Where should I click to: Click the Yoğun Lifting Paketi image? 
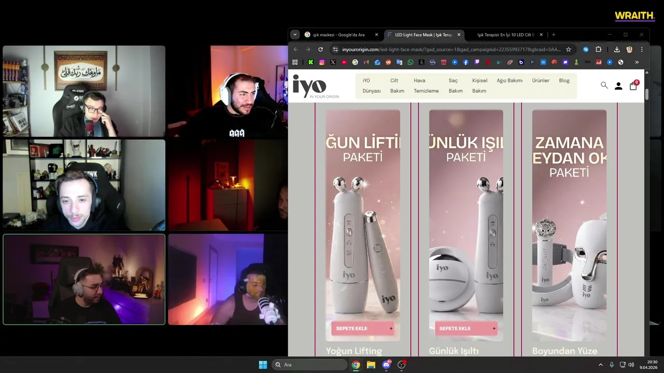click(363, 225)
